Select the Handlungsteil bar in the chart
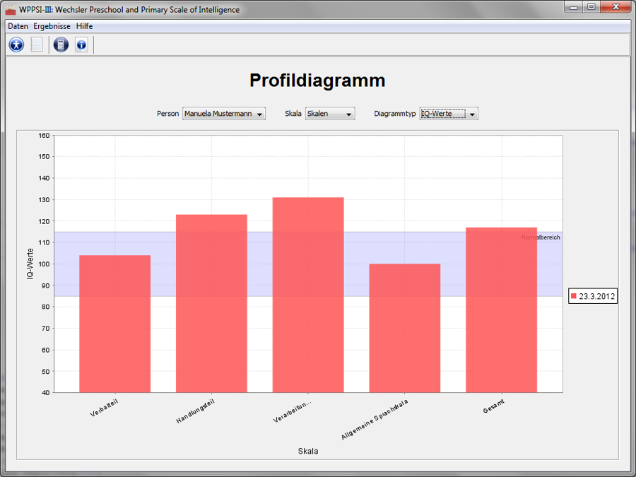The height and width of the screenshot is (477, 636). tap(211, 303)
